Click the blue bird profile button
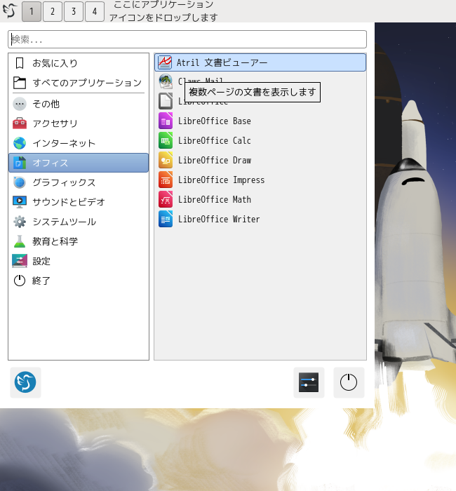Screen dimensions: 456x491 point(25,382)
